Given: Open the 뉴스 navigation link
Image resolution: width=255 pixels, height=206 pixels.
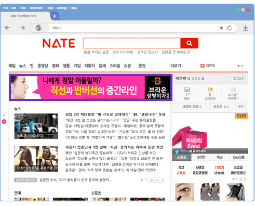Looking at the screenshot, I should coord(22,66).
